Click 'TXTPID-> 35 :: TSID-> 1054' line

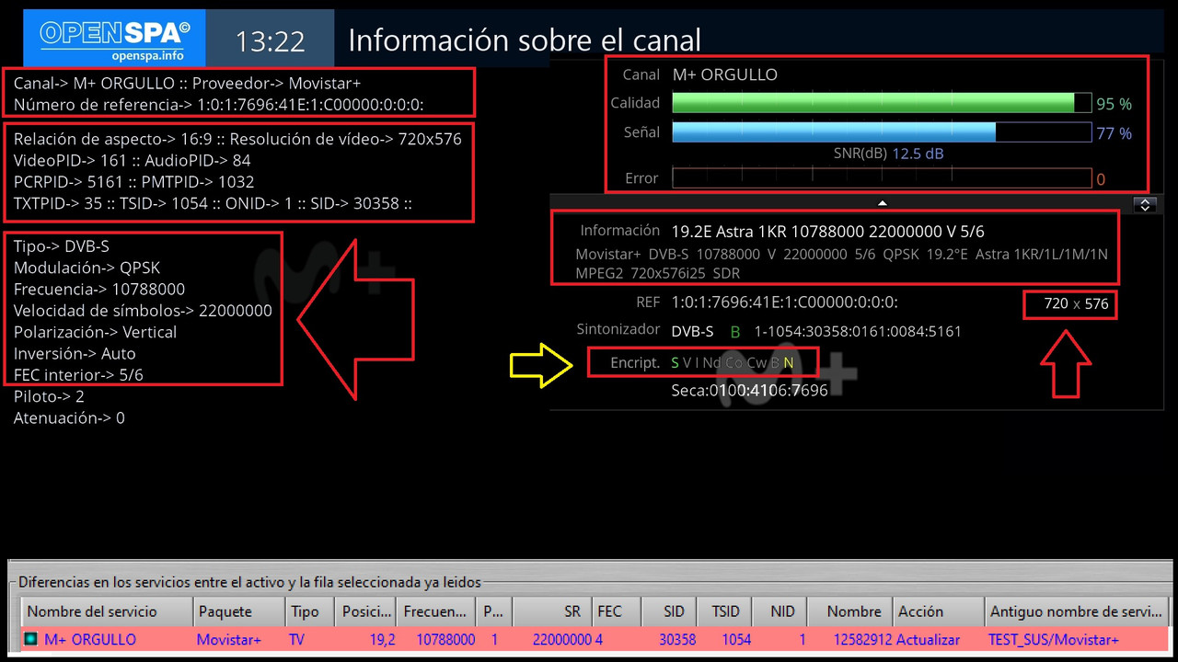(213, 202)
